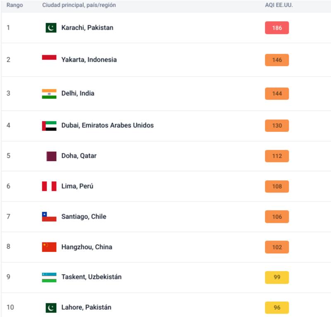Open the Karachi, Pakistan city link
Viewport: 331px width, 317px height.
click(x=87, y=28)
